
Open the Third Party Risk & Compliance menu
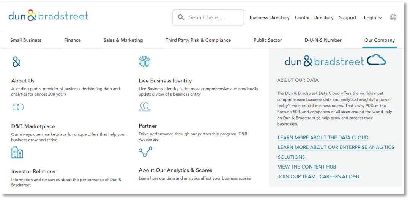tap(198, 40)
